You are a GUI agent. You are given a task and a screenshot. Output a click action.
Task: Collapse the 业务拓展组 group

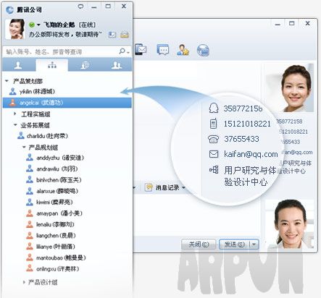click(15, 125)
